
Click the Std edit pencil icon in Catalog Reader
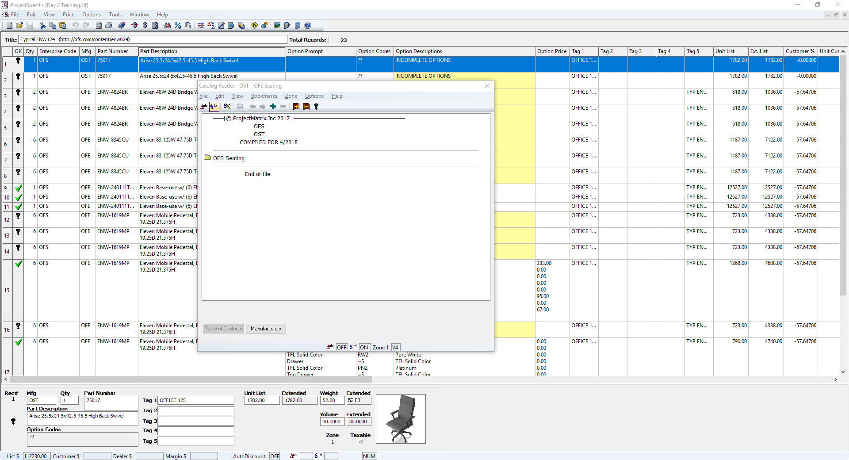coord(227,106)
